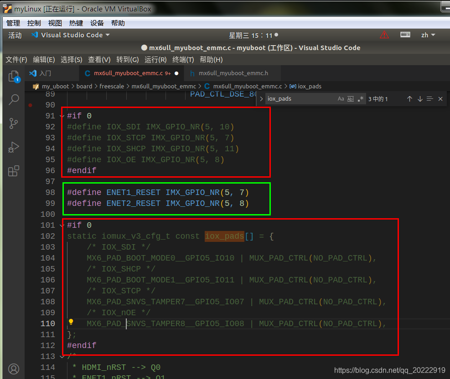Select the Source Control icon
This screenshot has width=450, height=379.
[13, 124]
